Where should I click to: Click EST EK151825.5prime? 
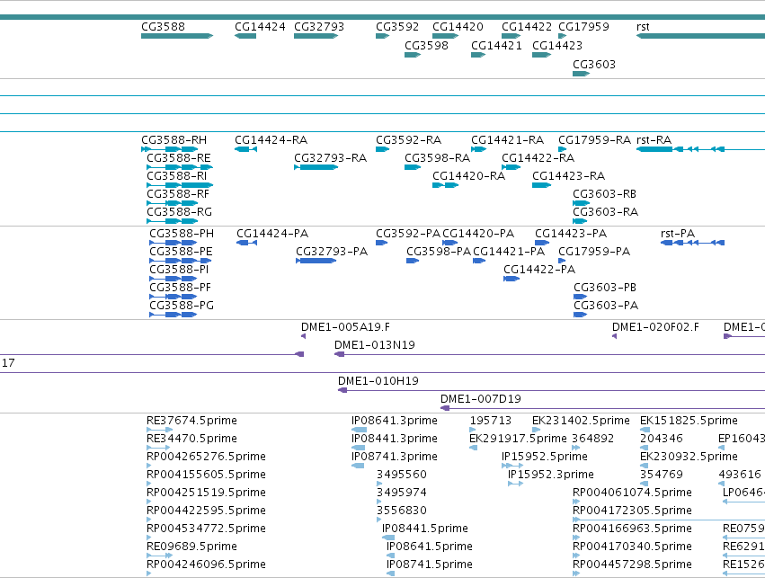(x=645, y=431)
